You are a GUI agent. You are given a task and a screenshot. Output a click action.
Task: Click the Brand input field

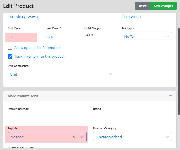click(x=132, y=117)
